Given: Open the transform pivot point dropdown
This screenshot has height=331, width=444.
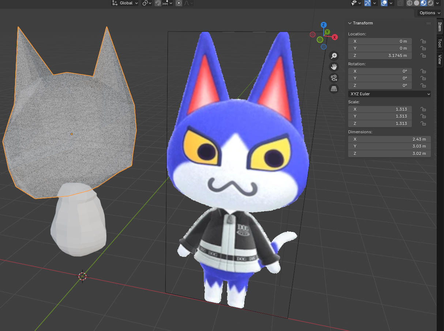Looking at the screenshot, I should point(147,3).
